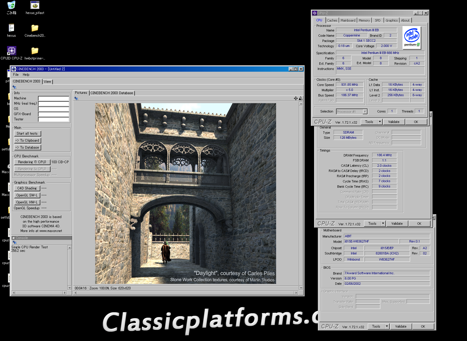The height and width of the screenshot is (341, 467).
Task: Click the Intel Inside Pentium III logo
Action: [412, 38]
